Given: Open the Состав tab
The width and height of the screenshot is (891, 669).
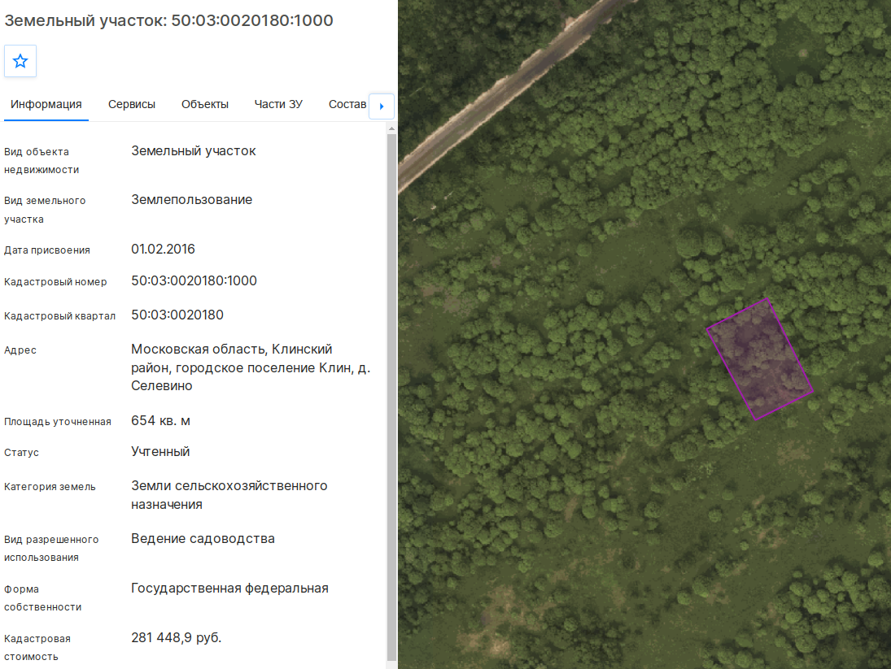Looking at the screenshot, I should pyautogui.click(x=347, y=104).
